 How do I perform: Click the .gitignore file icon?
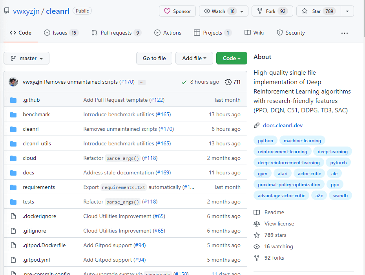pos(14,231)
